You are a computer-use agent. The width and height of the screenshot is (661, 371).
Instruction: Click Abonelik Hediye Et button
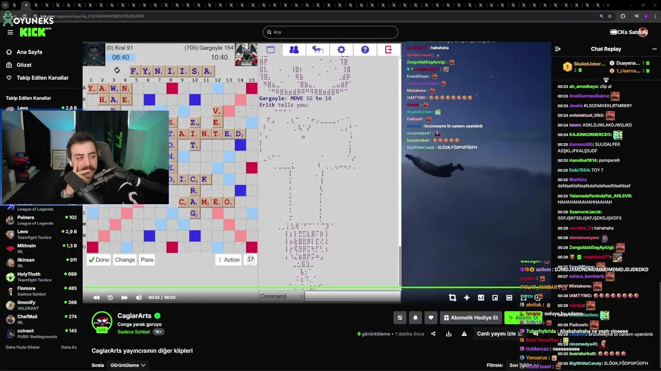click(471, 318)
